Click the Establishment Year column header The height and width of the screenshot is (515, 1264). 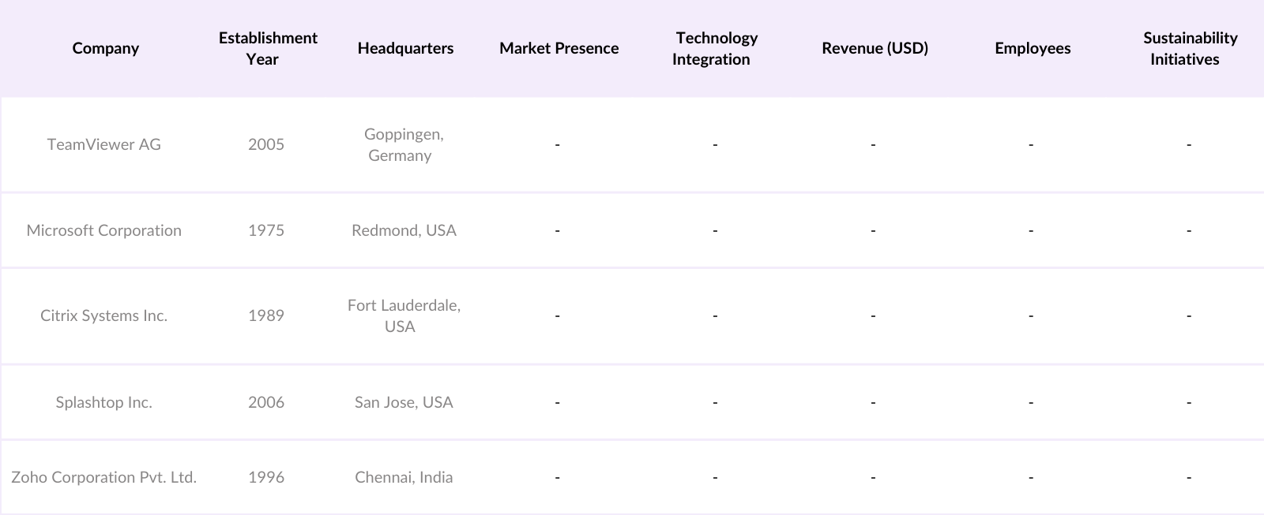point(268,48)
